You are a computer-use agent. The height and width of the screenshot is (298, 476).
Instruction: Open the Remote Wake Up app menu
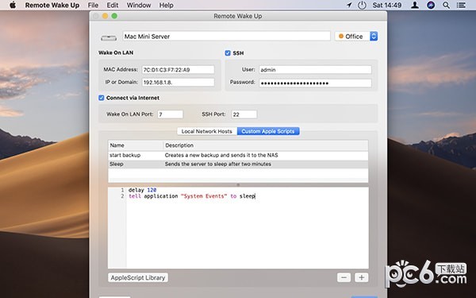point(52,5)
